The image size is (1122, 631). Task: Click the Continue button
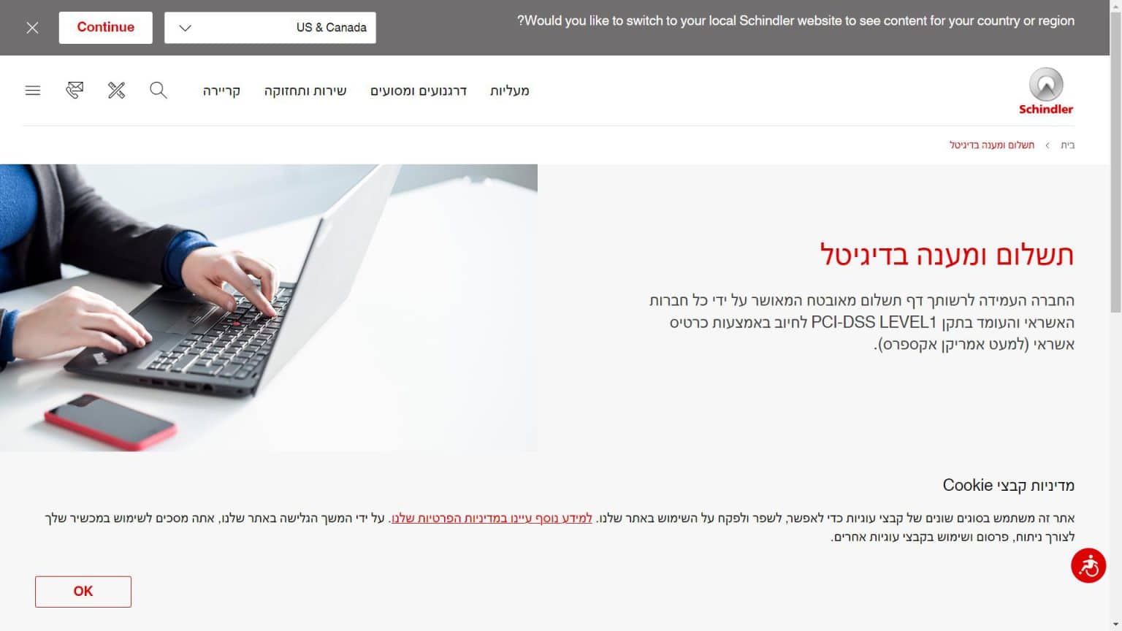pos(106,28)
